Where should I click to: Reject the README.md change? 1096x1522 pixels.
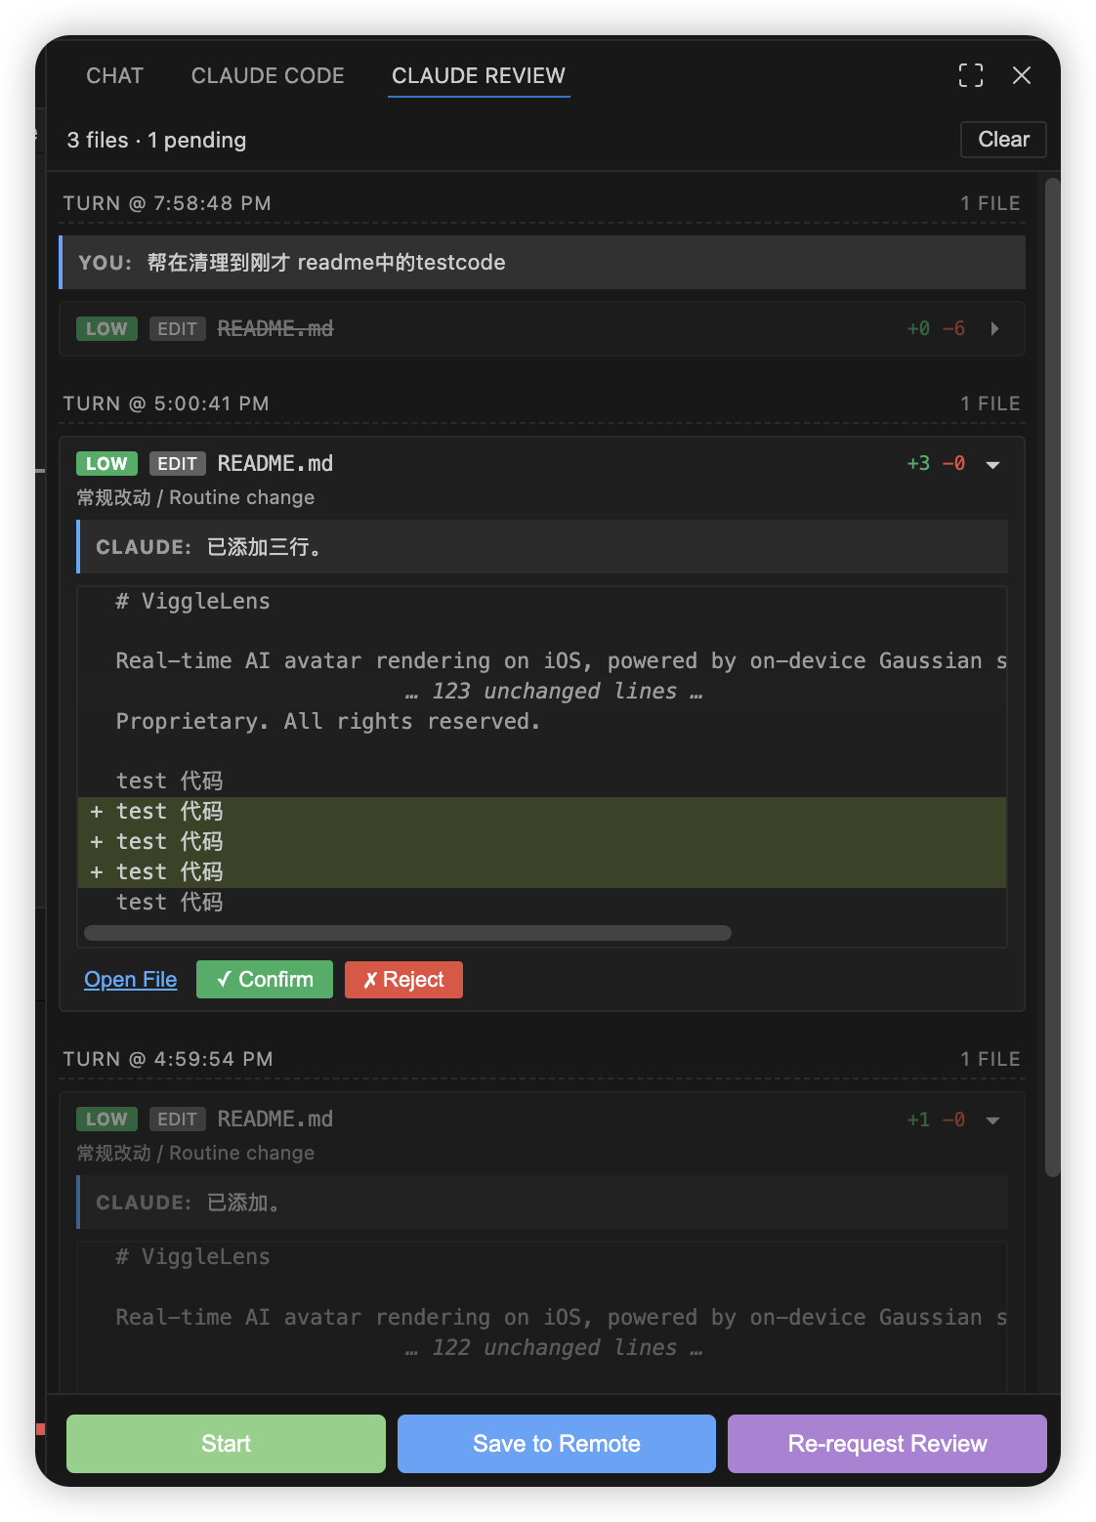403,979
